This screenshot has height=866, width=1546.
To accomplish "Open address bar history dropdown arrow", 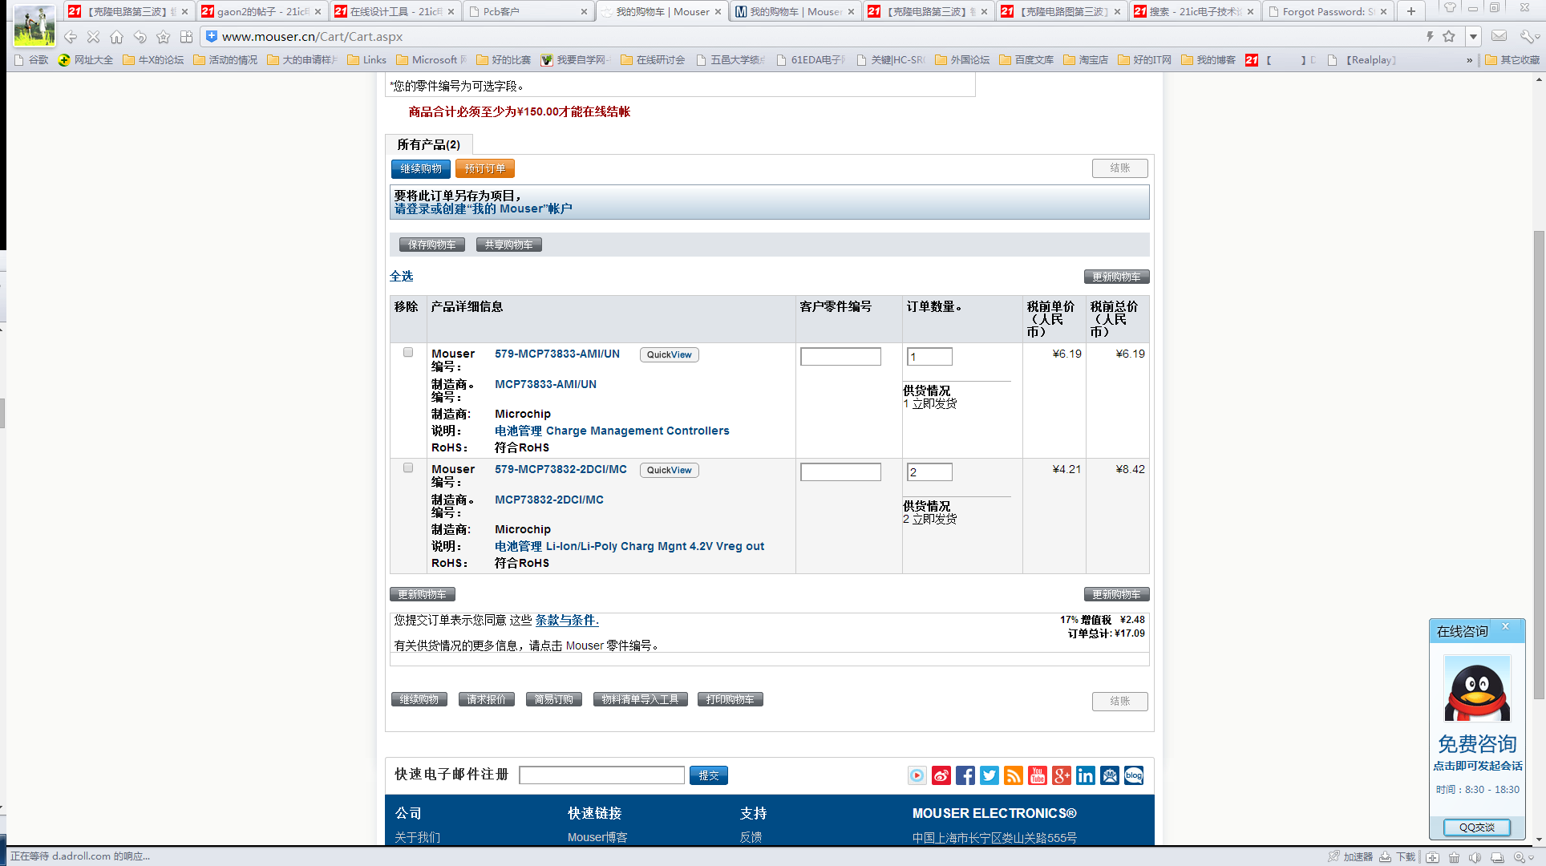I will (1473, 36).
